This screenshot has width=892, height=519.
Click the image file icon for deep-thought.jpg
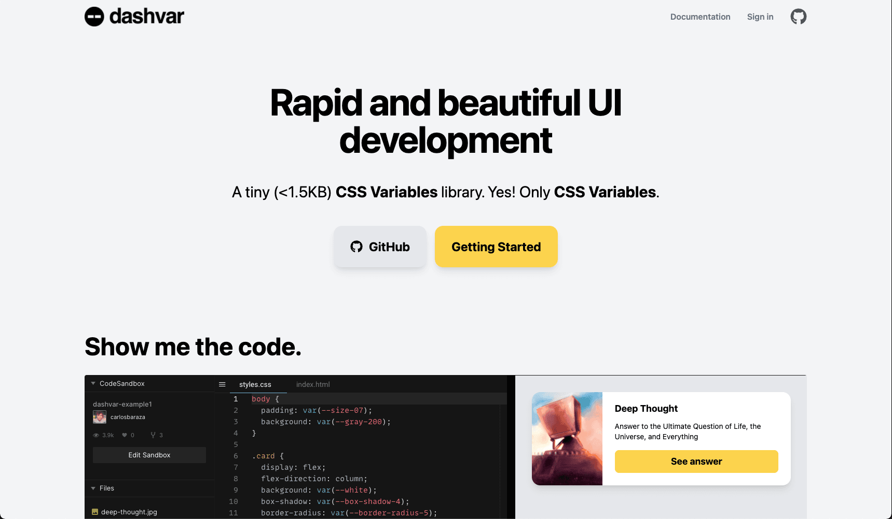95,512
